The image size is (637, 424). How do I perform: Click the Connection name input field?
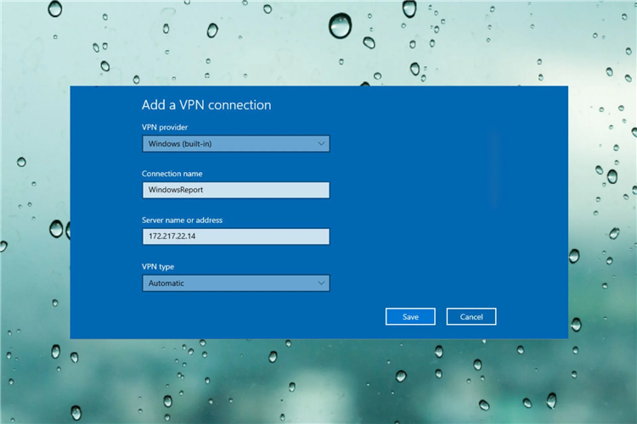point(235,190)
